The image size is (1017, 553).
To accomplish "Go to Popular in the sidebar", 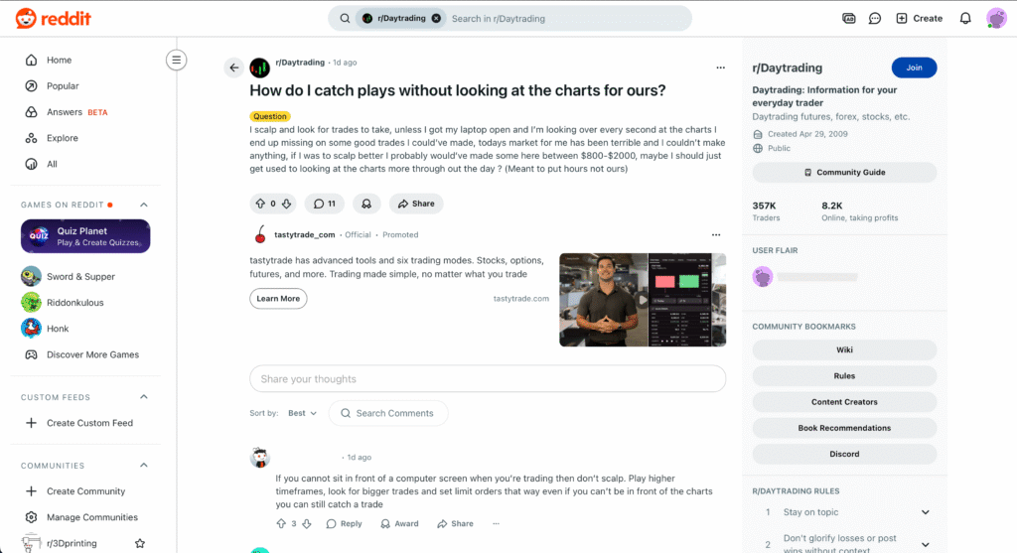I will pyautogui.click(x=63, y=86).
